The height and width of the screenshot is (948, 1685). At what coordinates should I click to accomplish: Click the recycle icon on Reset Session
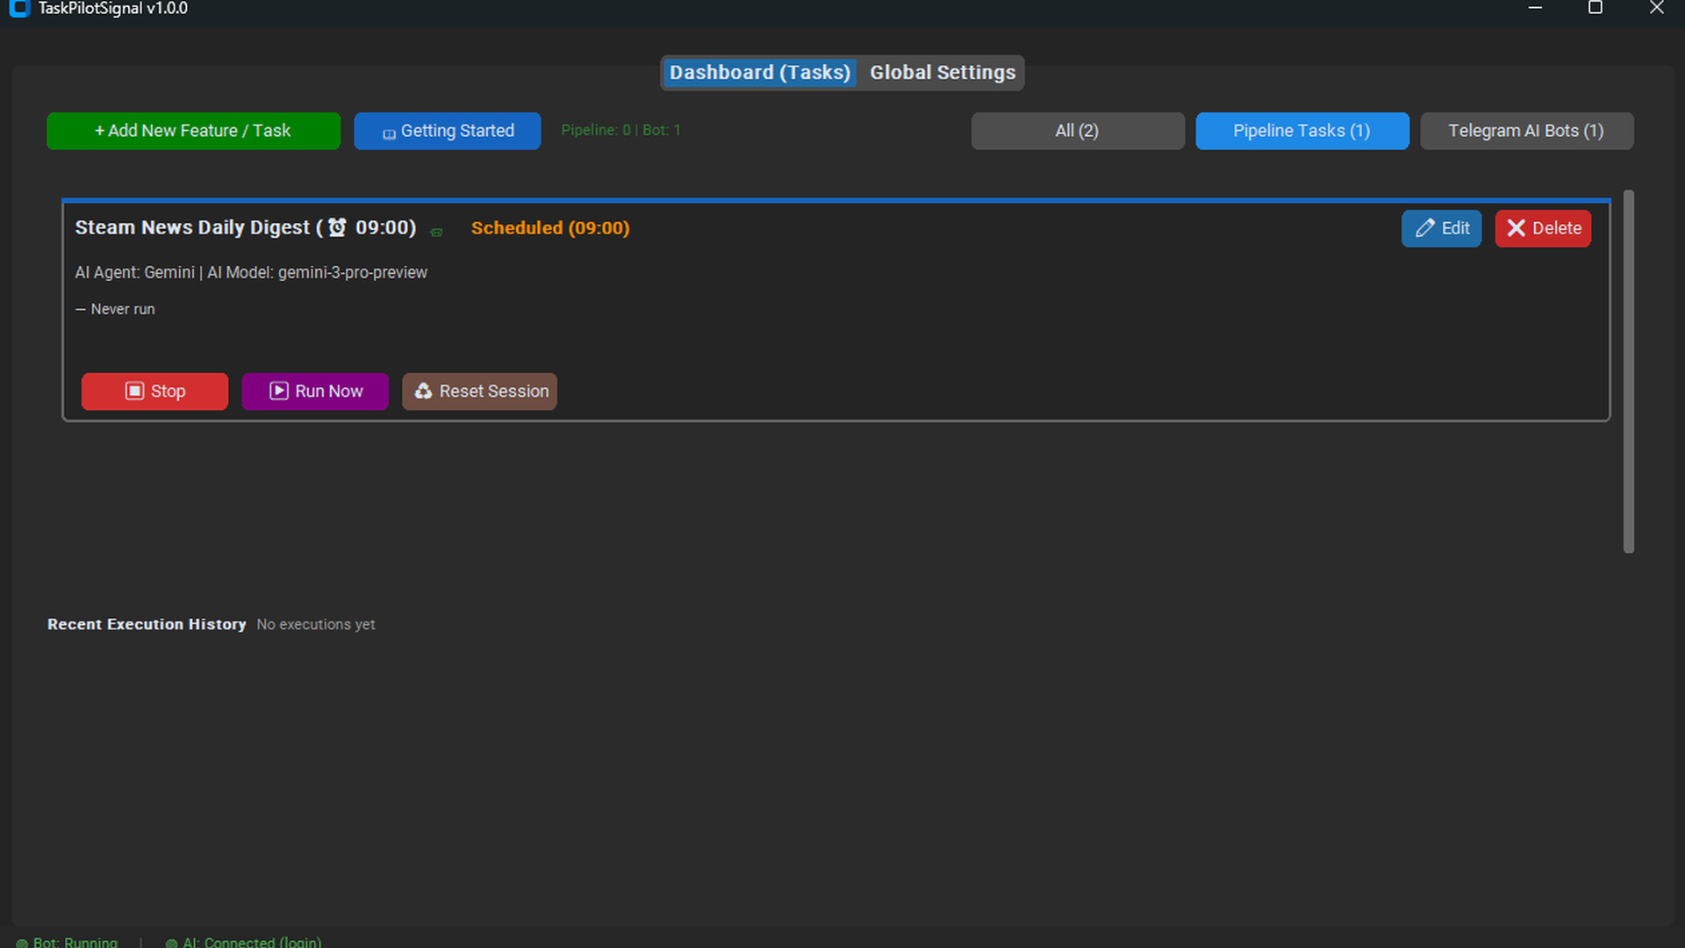tap(423, 391)
